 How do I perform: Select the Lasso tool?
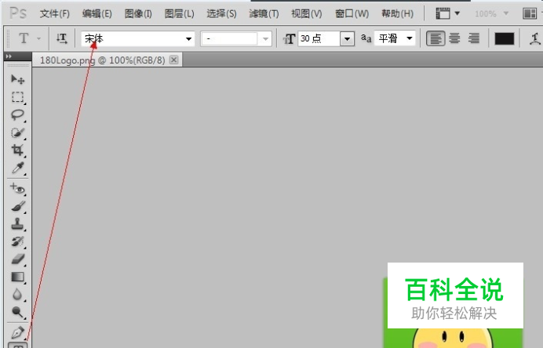(x=17, y=115)
